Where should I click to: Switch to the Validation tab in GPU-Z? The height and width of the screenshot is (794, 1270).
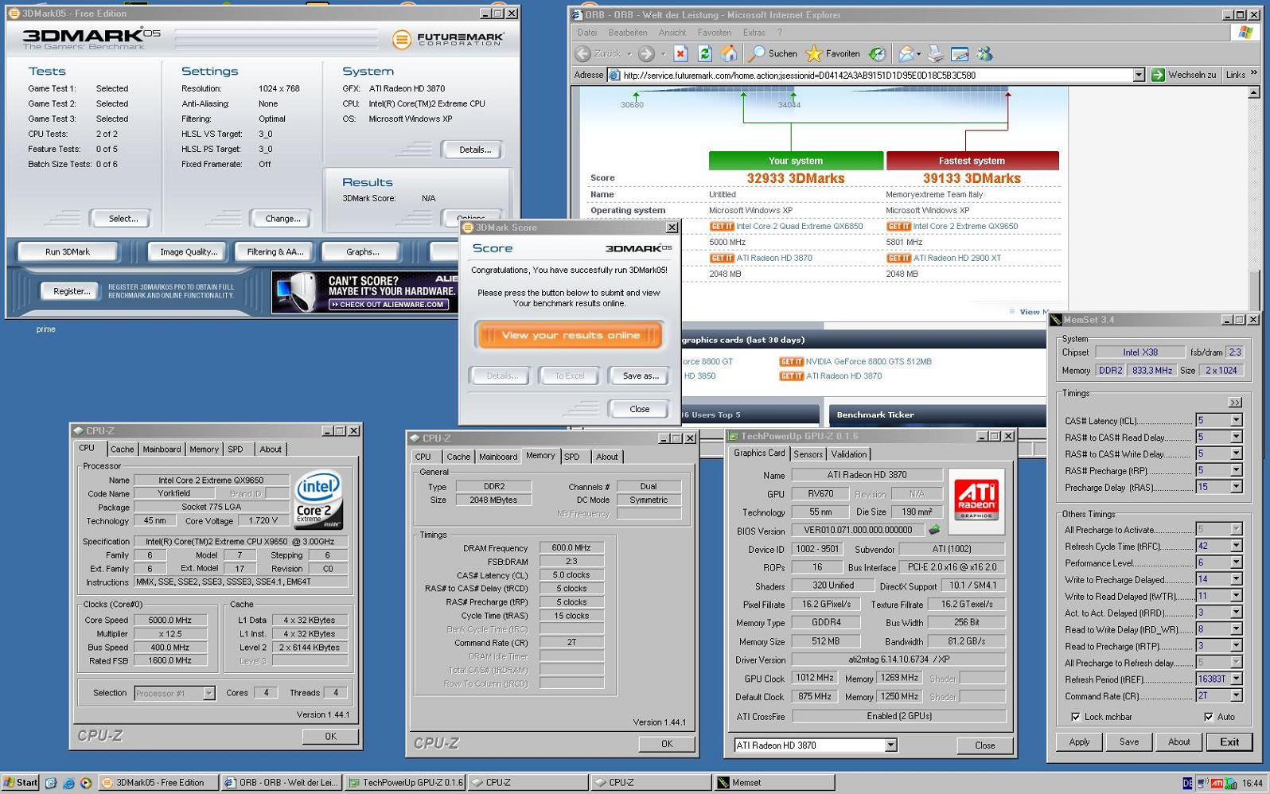(x=848, y=454)
